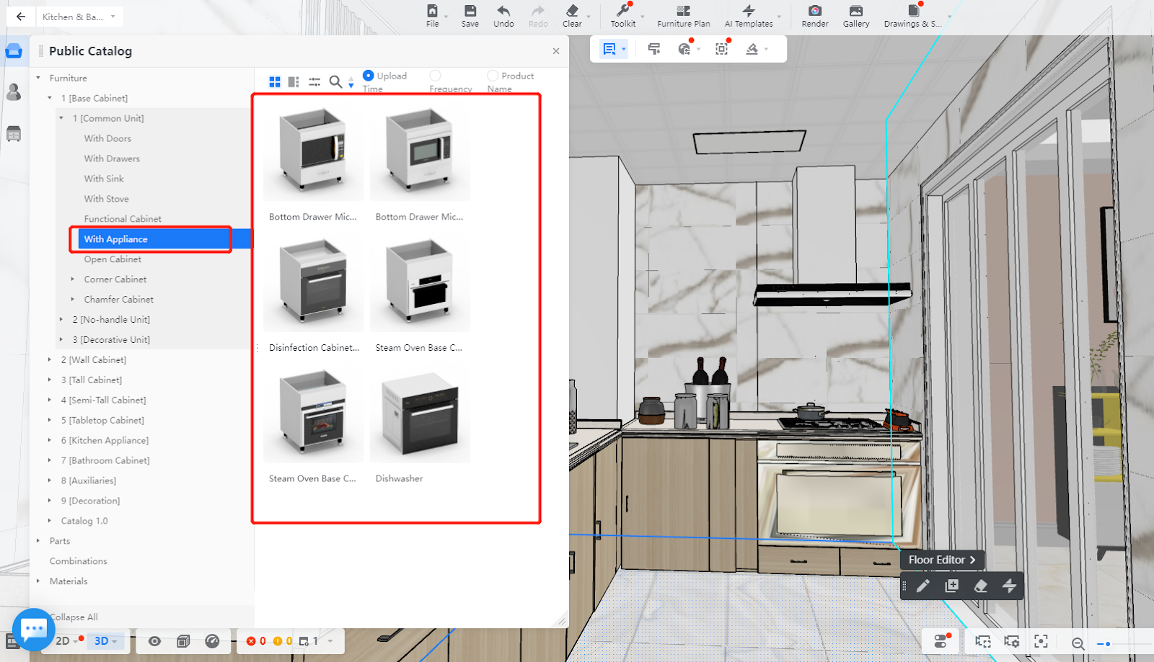Viewport: 1154px width, 662px height.
Task: Switch to grid view in catalog
Action: pyautogui.click(x=275, y=82)
